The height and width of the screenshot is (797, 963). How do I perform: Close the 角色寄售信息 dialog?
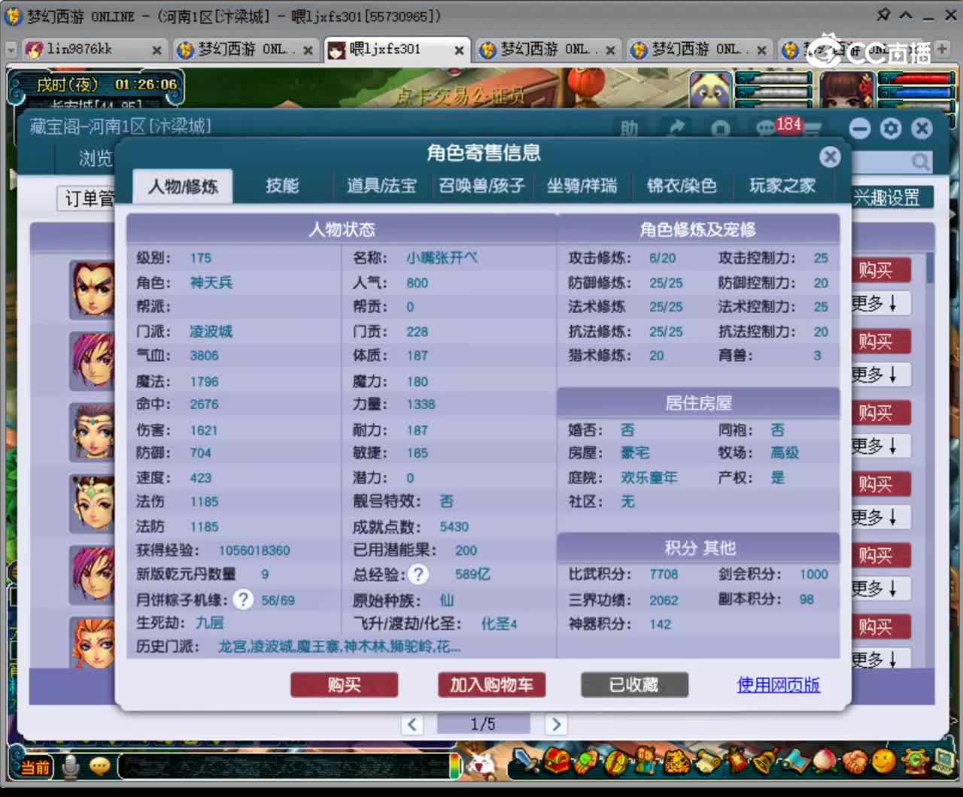pos(830,156)
